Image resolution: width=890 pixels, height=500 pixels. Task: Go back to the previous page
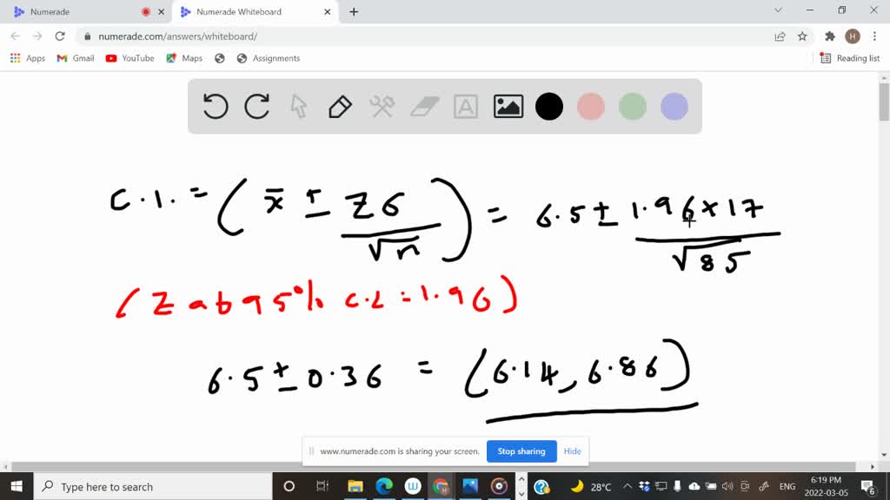click(16, 36)
